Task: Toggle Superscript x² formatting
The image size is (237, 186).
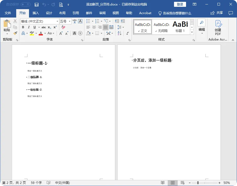Action: click(55, 27)
